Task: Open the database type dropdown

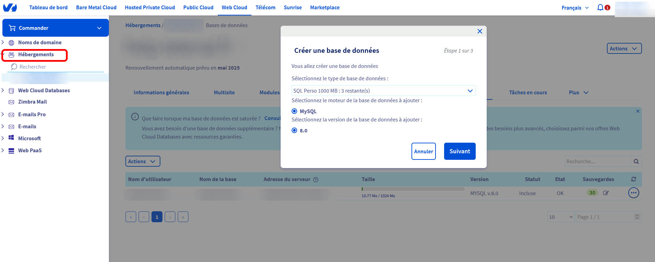Action: click(383, 91)
